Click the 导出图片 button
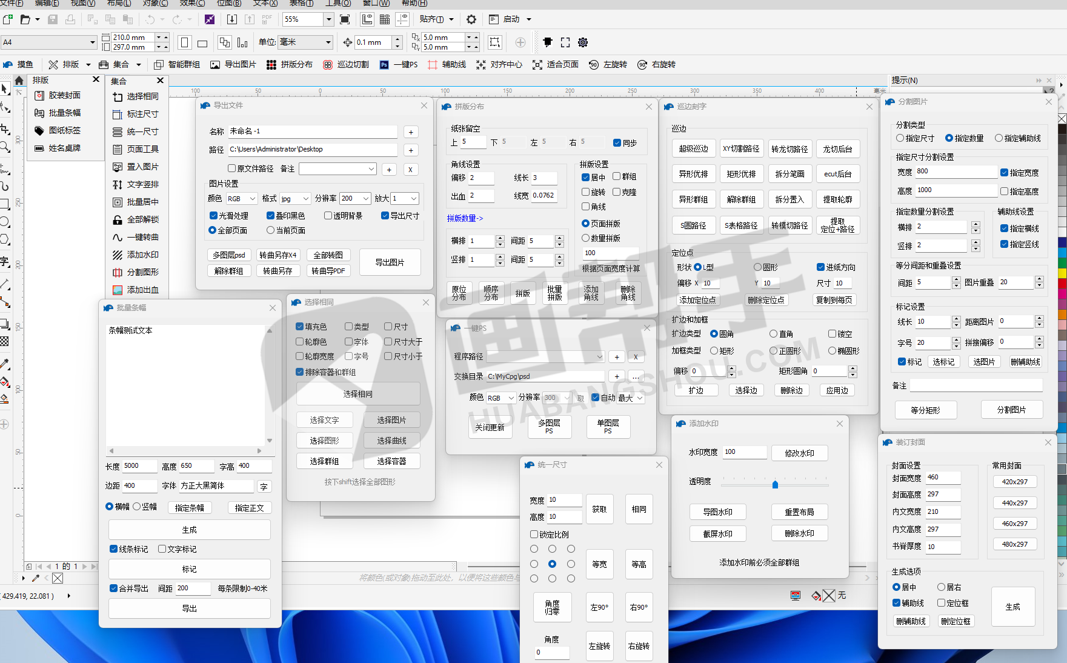Image resolution: width=1067 pixels, height=663 pixels. click(390, 262)
